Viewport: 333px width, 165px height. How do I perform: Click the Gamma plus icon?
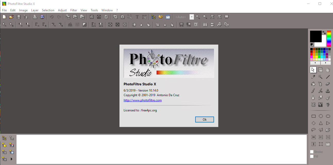click(44, 24)
